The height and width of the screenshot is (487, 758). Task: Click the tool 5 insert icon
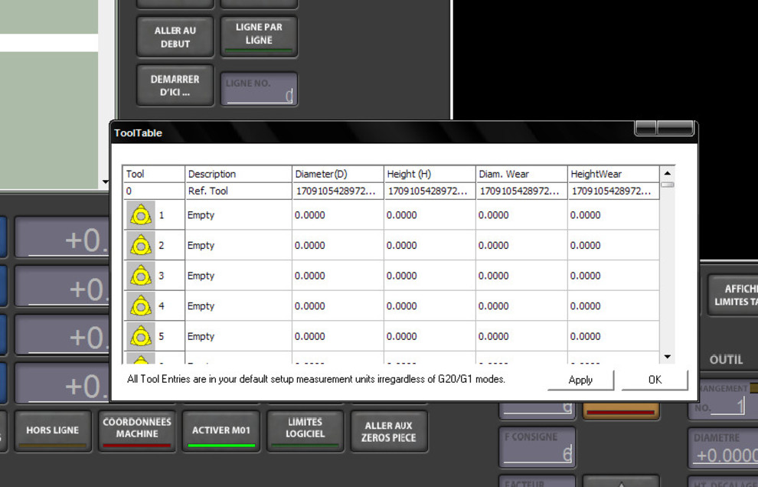coord(140,336)
